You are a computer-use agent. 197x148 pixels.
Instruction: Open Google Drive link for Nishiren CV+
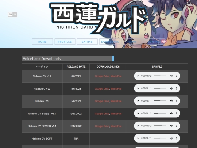[x=102, y=101]
